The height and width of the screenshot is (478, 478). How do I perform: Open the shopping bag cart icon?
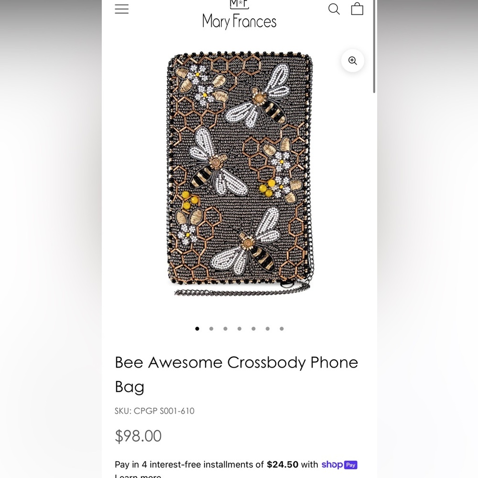[357, 9]
